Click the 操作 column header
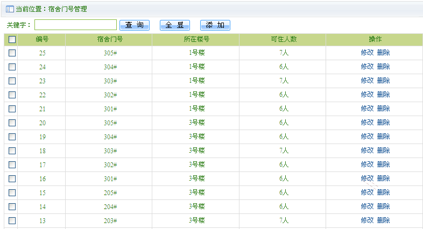 [x=375, y=39]
